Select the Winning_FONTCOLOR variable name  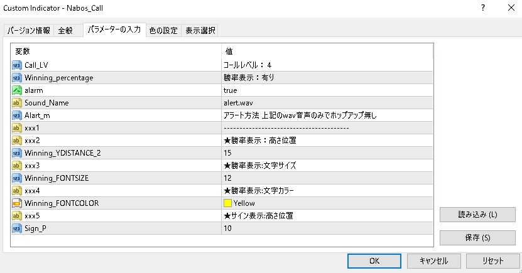(62, 203)
